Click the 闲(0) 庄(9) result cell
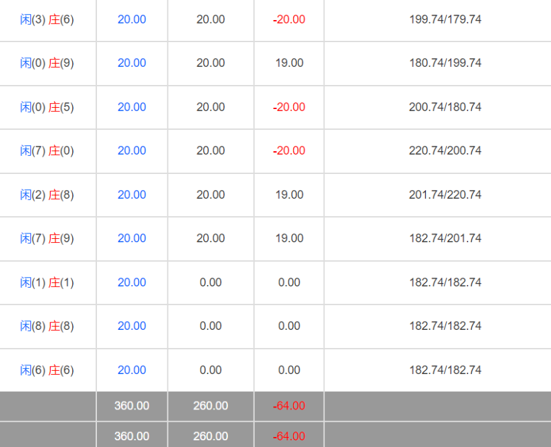Screen dimensions: 551x447 pos(47,63)
